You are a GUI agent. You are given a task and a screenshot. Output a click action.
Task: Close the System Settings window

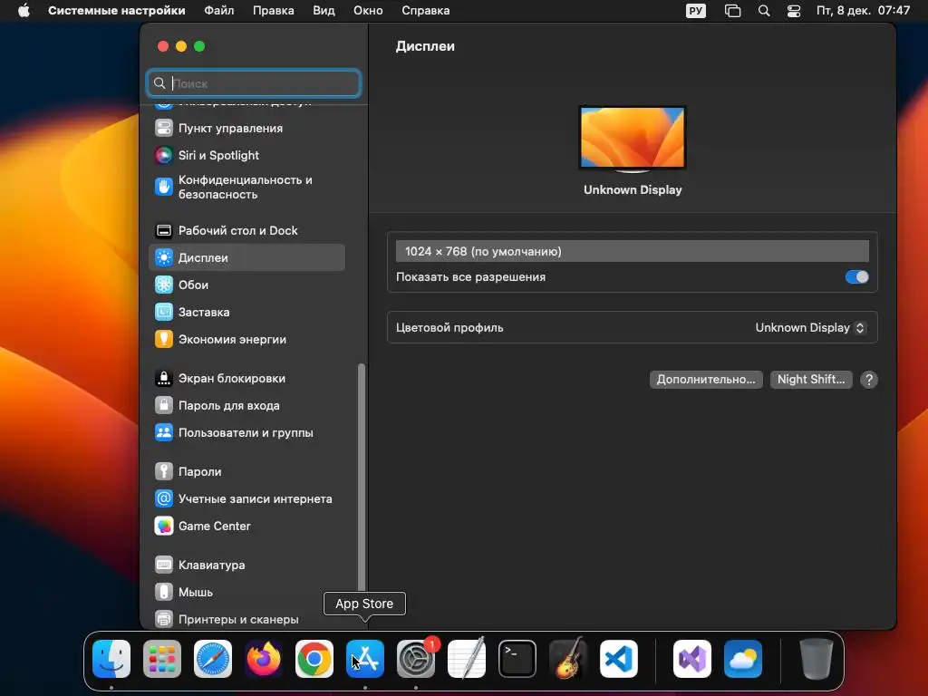tap(163, 46)
